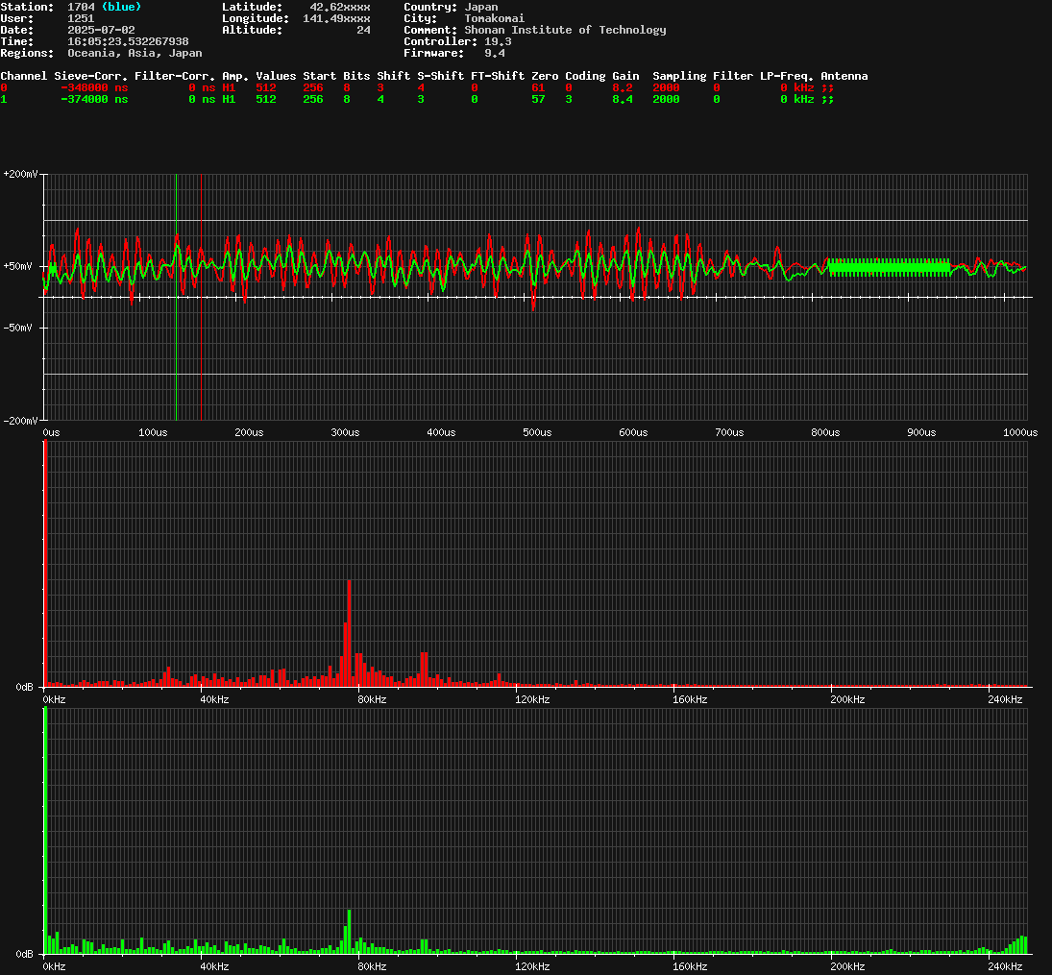Click the solid green block in the waveform
This screenshot has width=1052, height=975.
click(x=890, y=267)
